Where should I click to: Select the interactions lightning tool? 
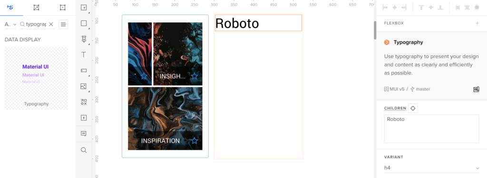click(84, 118)
